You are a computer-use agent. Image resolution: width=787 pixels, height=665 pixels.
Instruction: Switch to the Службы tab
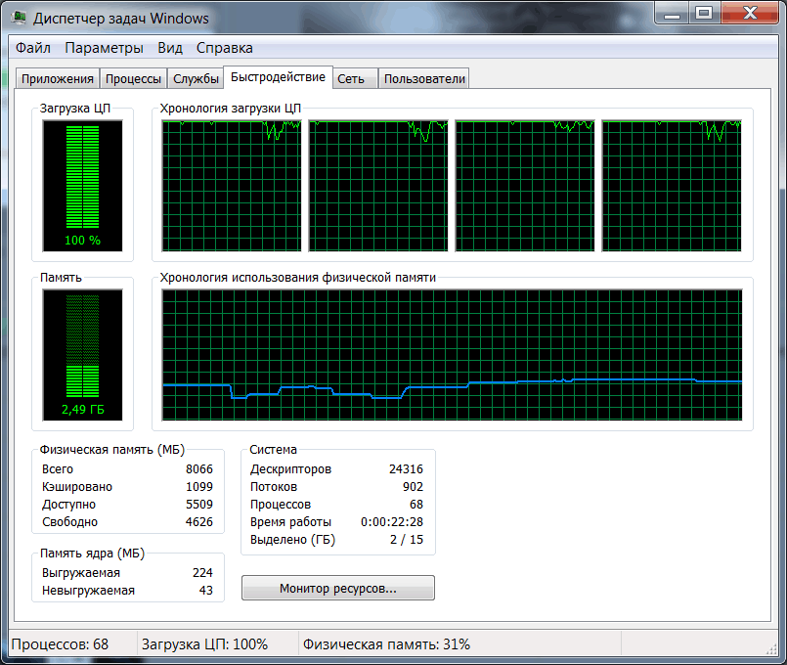click(x=196, y=79)
